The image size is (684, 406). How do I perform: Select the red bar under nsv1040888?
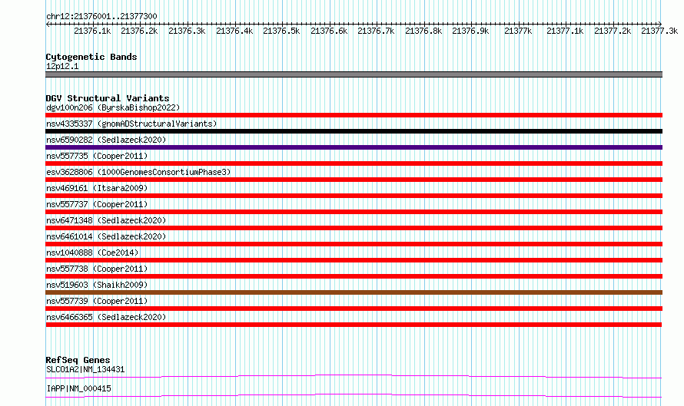pos(354,260)
